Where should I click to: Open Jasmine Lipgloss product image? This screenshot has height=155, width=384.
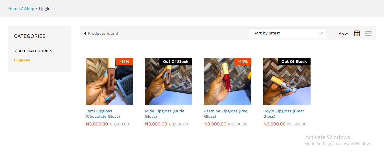click(x=228, y=81)
